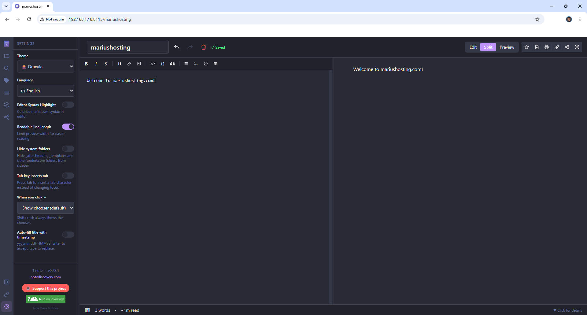Viewport: 587px width, 315px height.
Task: Click the editor vertical scrollbar
Action: point(330,187)
